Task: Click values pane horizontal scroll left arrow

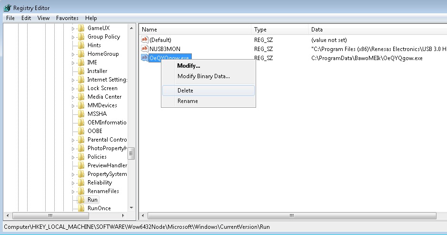Action: point(143,215)
